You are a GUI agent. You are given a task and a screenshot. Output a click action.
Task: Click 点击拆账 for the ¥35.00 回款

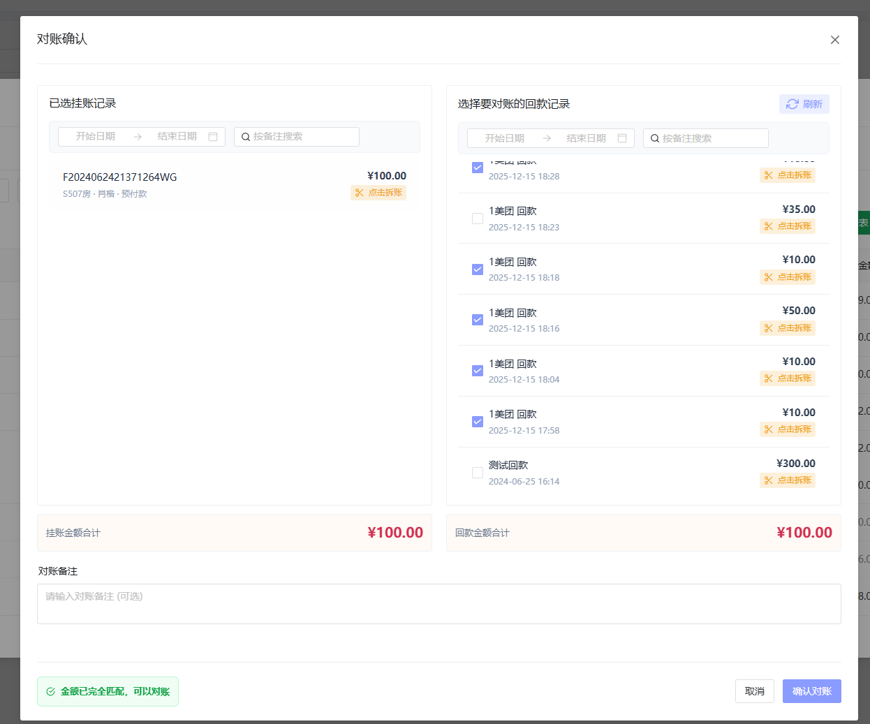[x=788, y=226]
